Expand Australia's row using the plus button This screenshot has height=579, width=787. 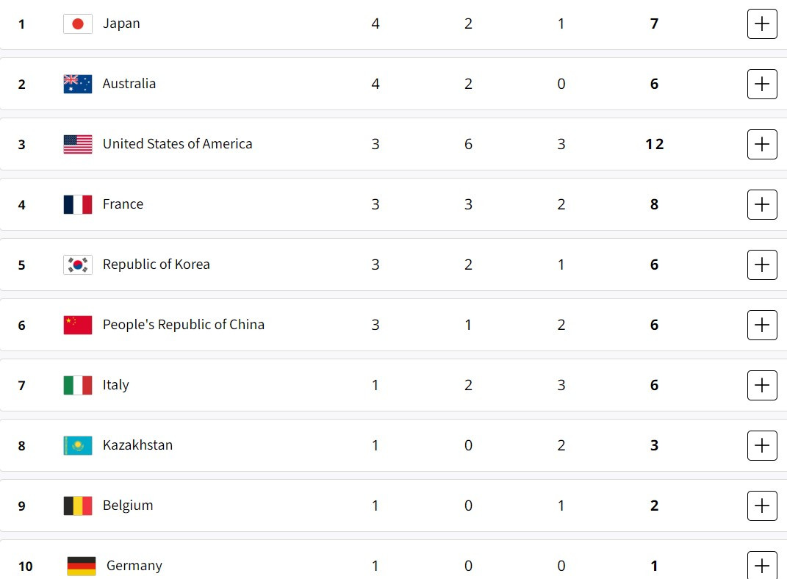click(762, 84)
